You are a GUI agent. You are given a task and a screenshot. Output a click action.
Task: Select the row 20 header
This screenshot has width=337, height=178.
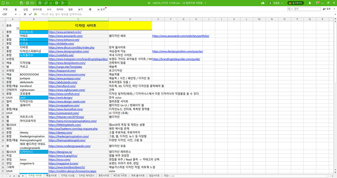pyautogui.click(x=3, y=101)
